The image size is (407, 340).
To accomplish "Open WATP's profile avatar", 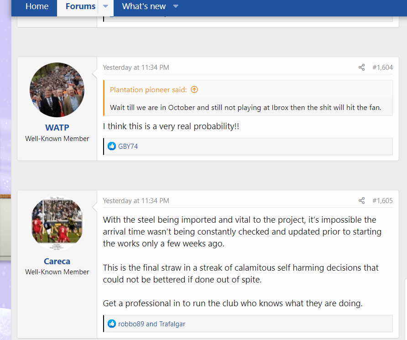I will (x=57, y=90).
